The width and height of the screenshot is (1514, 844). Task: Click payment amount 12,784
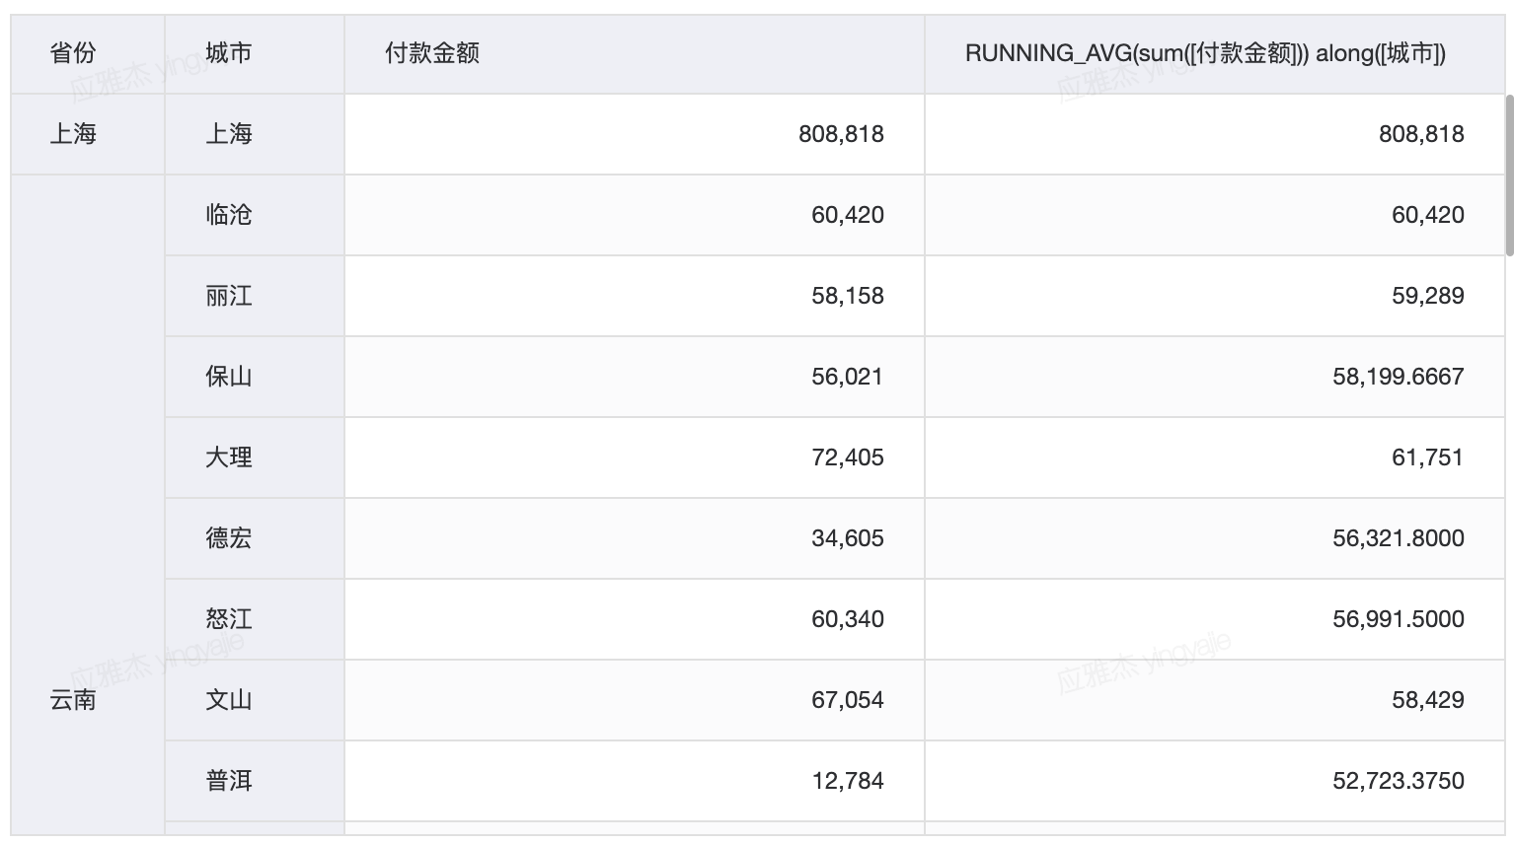tap(635, 781)
